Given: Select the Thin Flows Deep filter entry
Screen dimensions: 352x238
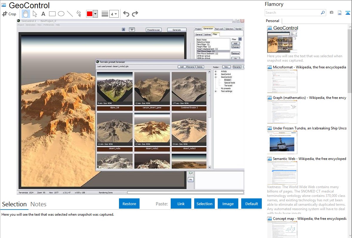Looking at the screenshot, I should 213,51.
